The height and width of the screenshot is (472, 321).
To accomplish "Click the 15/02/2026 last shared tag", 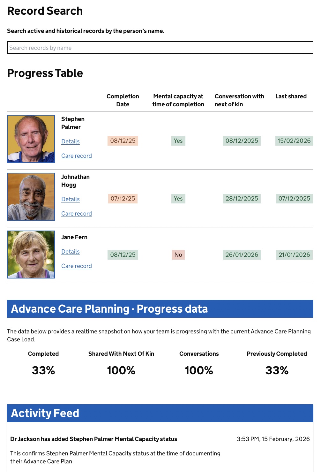I will point(294,141).
